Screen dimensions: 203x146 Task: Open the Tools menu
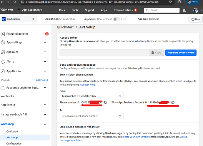75,10
